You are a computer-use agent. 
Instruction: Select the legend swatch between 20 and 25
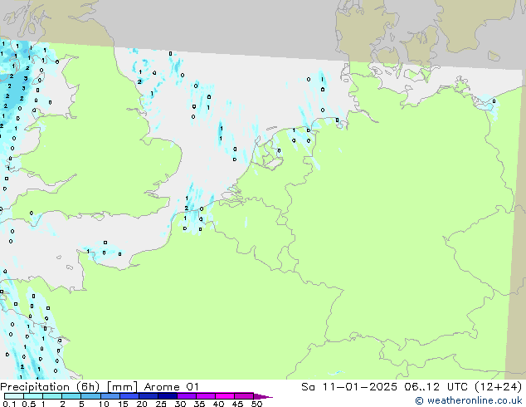pyautogui.click(x=149, y=396)
